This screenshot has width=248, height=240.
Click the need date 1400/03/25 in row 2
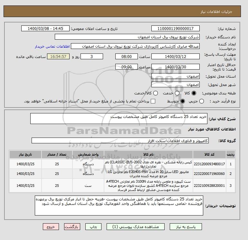pos(25,174)
